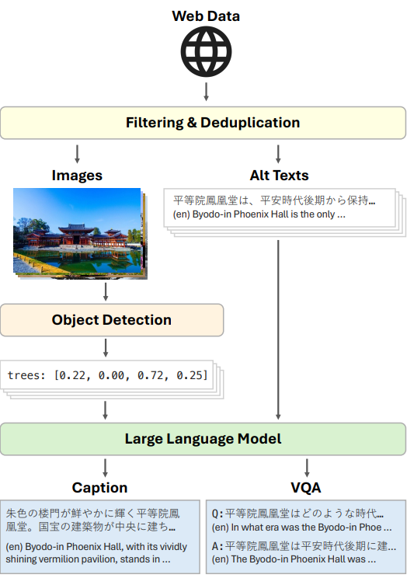Select the Filtering & Deduplication box

point(203,123)
